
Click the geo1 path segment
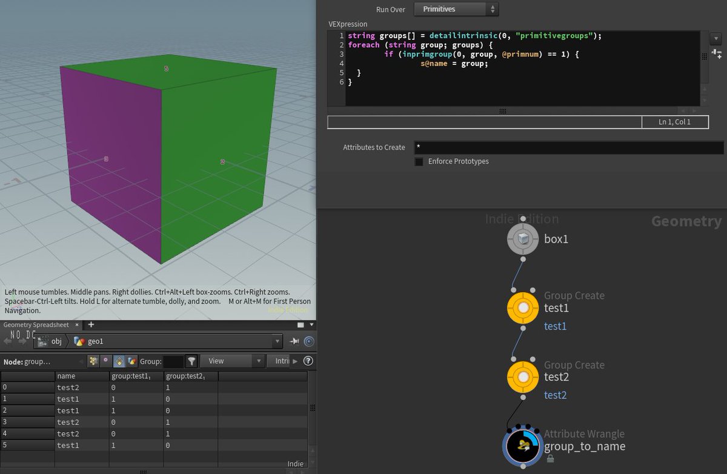pos(89,341)
